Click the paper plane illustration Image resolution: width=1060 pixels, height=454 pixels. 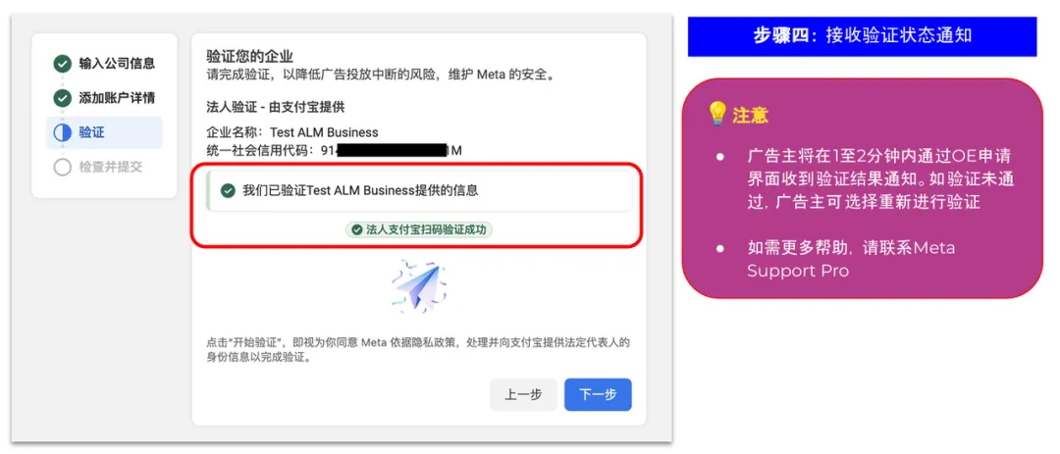point(418,286)
